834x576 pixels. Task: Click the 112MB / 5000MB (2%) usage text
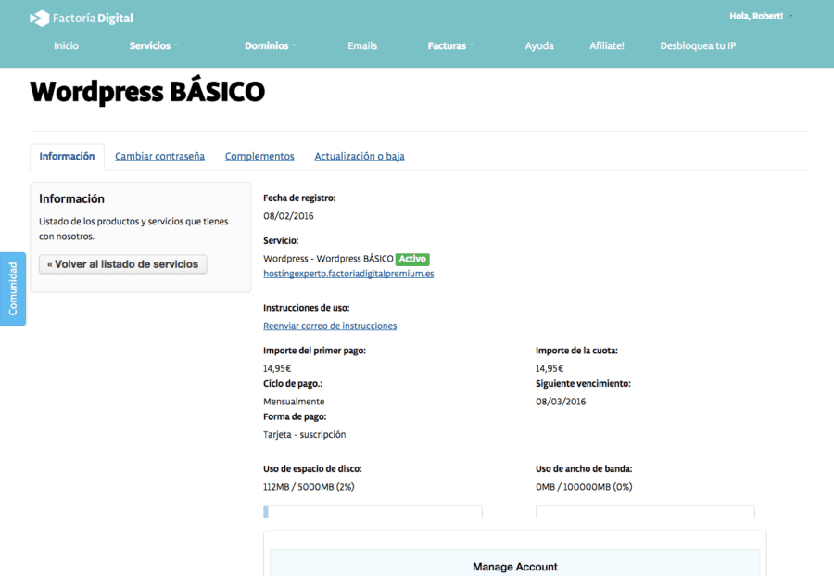click(309, 487)
